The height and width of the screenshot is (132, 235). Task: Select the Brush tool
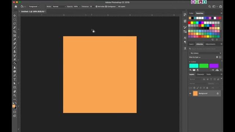coord(15,47)
